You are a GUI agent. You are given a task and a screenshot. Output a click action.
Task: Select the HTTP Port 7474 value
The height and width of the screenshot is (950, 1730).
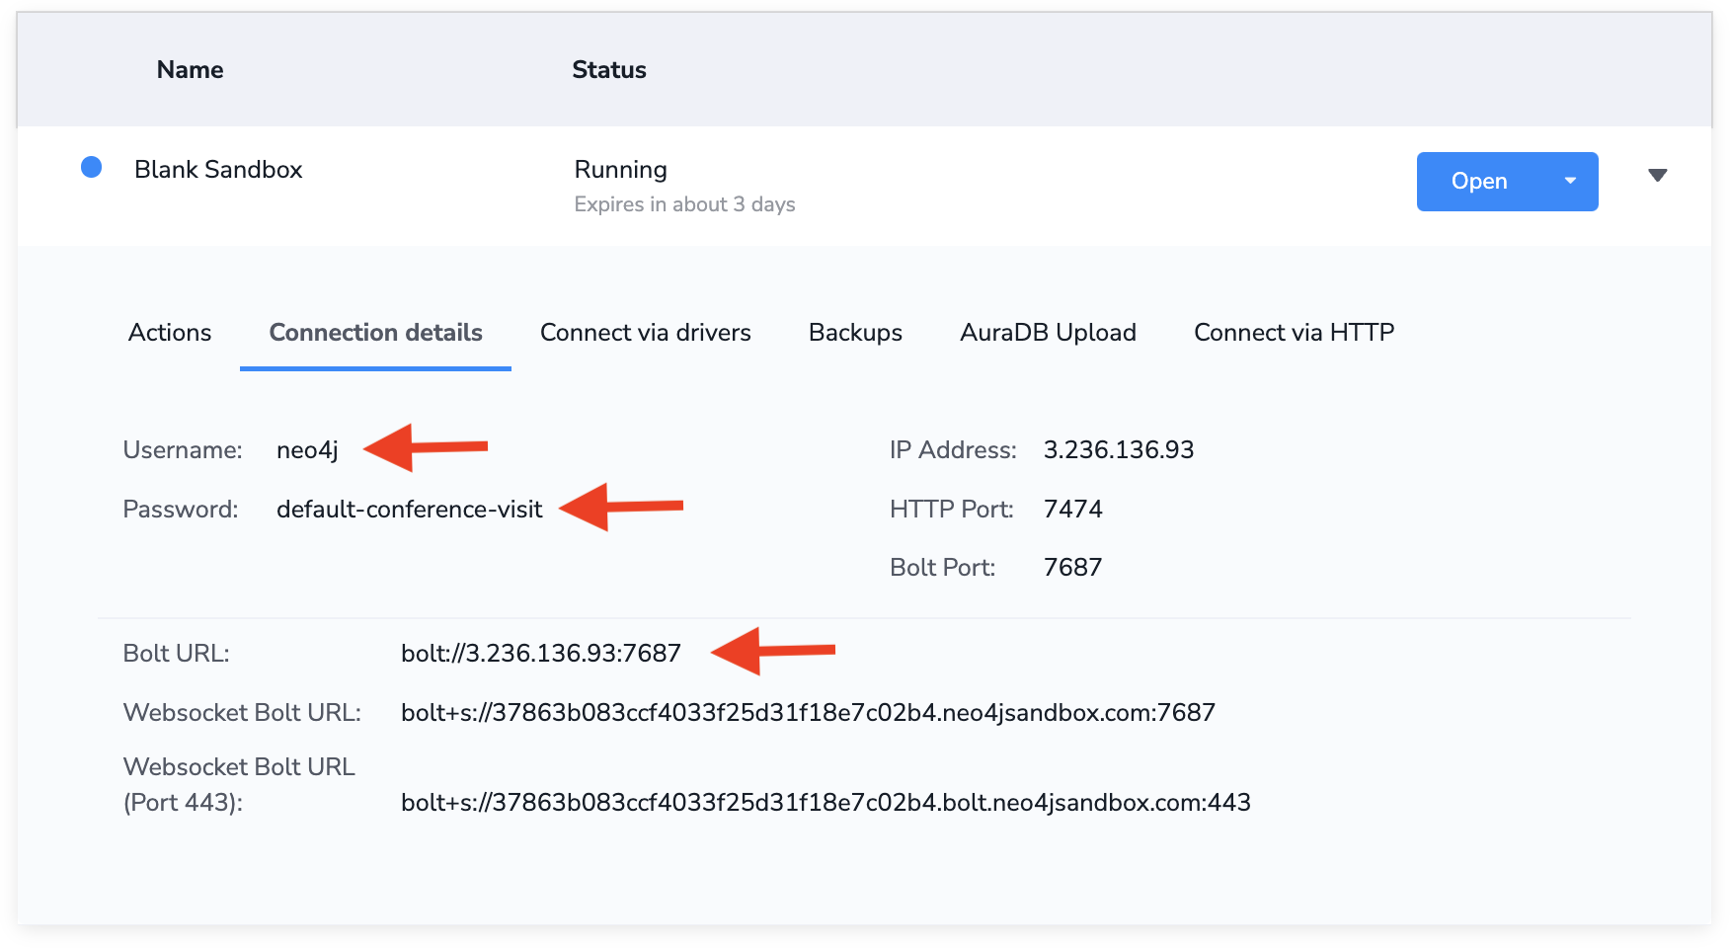click(1073, 509)
